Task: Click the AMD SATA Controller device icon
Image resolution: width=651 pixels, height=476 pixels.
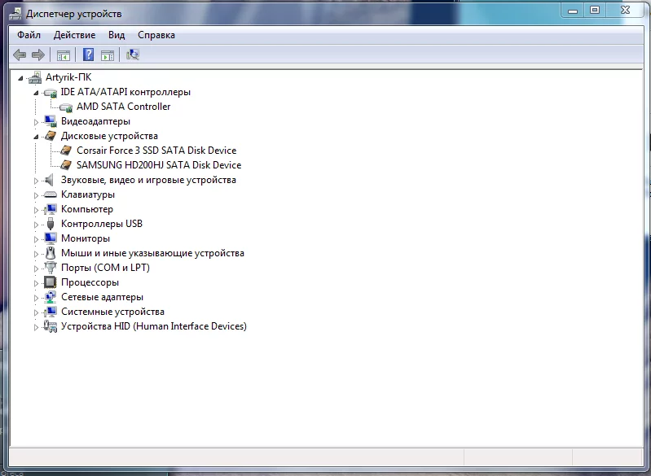Action: point(66,107)
